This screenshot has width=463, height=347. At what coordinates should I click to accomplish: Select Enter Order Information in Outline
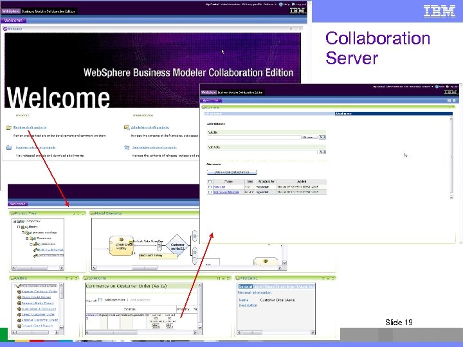(x=39, y=308)
